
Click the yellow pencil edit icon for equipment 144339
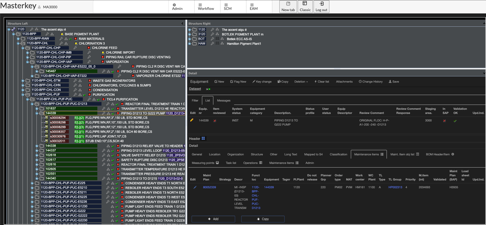click(192, 120)
